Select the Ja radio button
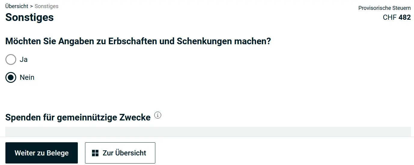This screenshot has height=165, width=414. (x=11, y=59)
